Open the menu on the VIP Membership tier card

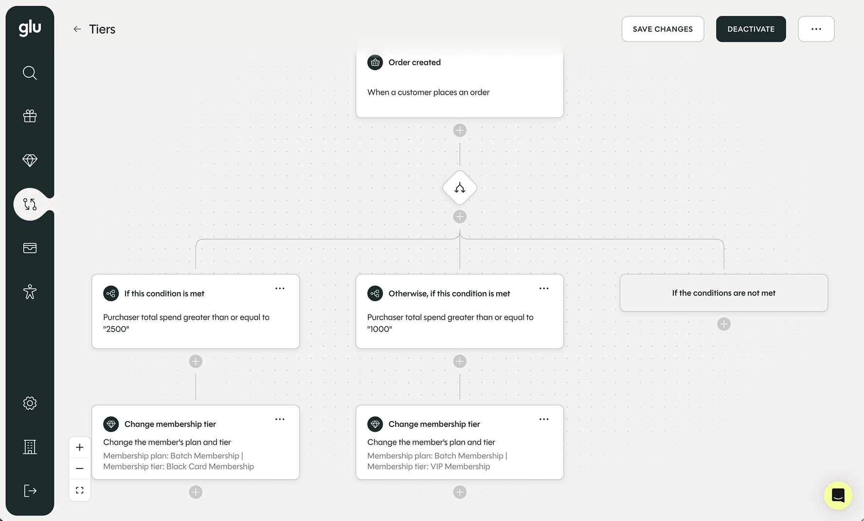point(544,418)
